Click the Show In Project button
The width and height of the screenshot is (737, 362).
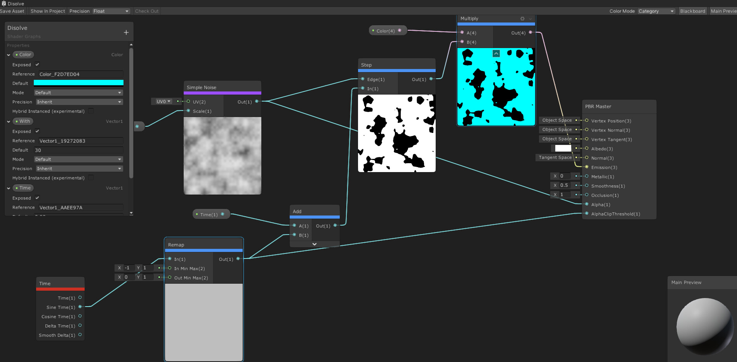click(47, 11)
